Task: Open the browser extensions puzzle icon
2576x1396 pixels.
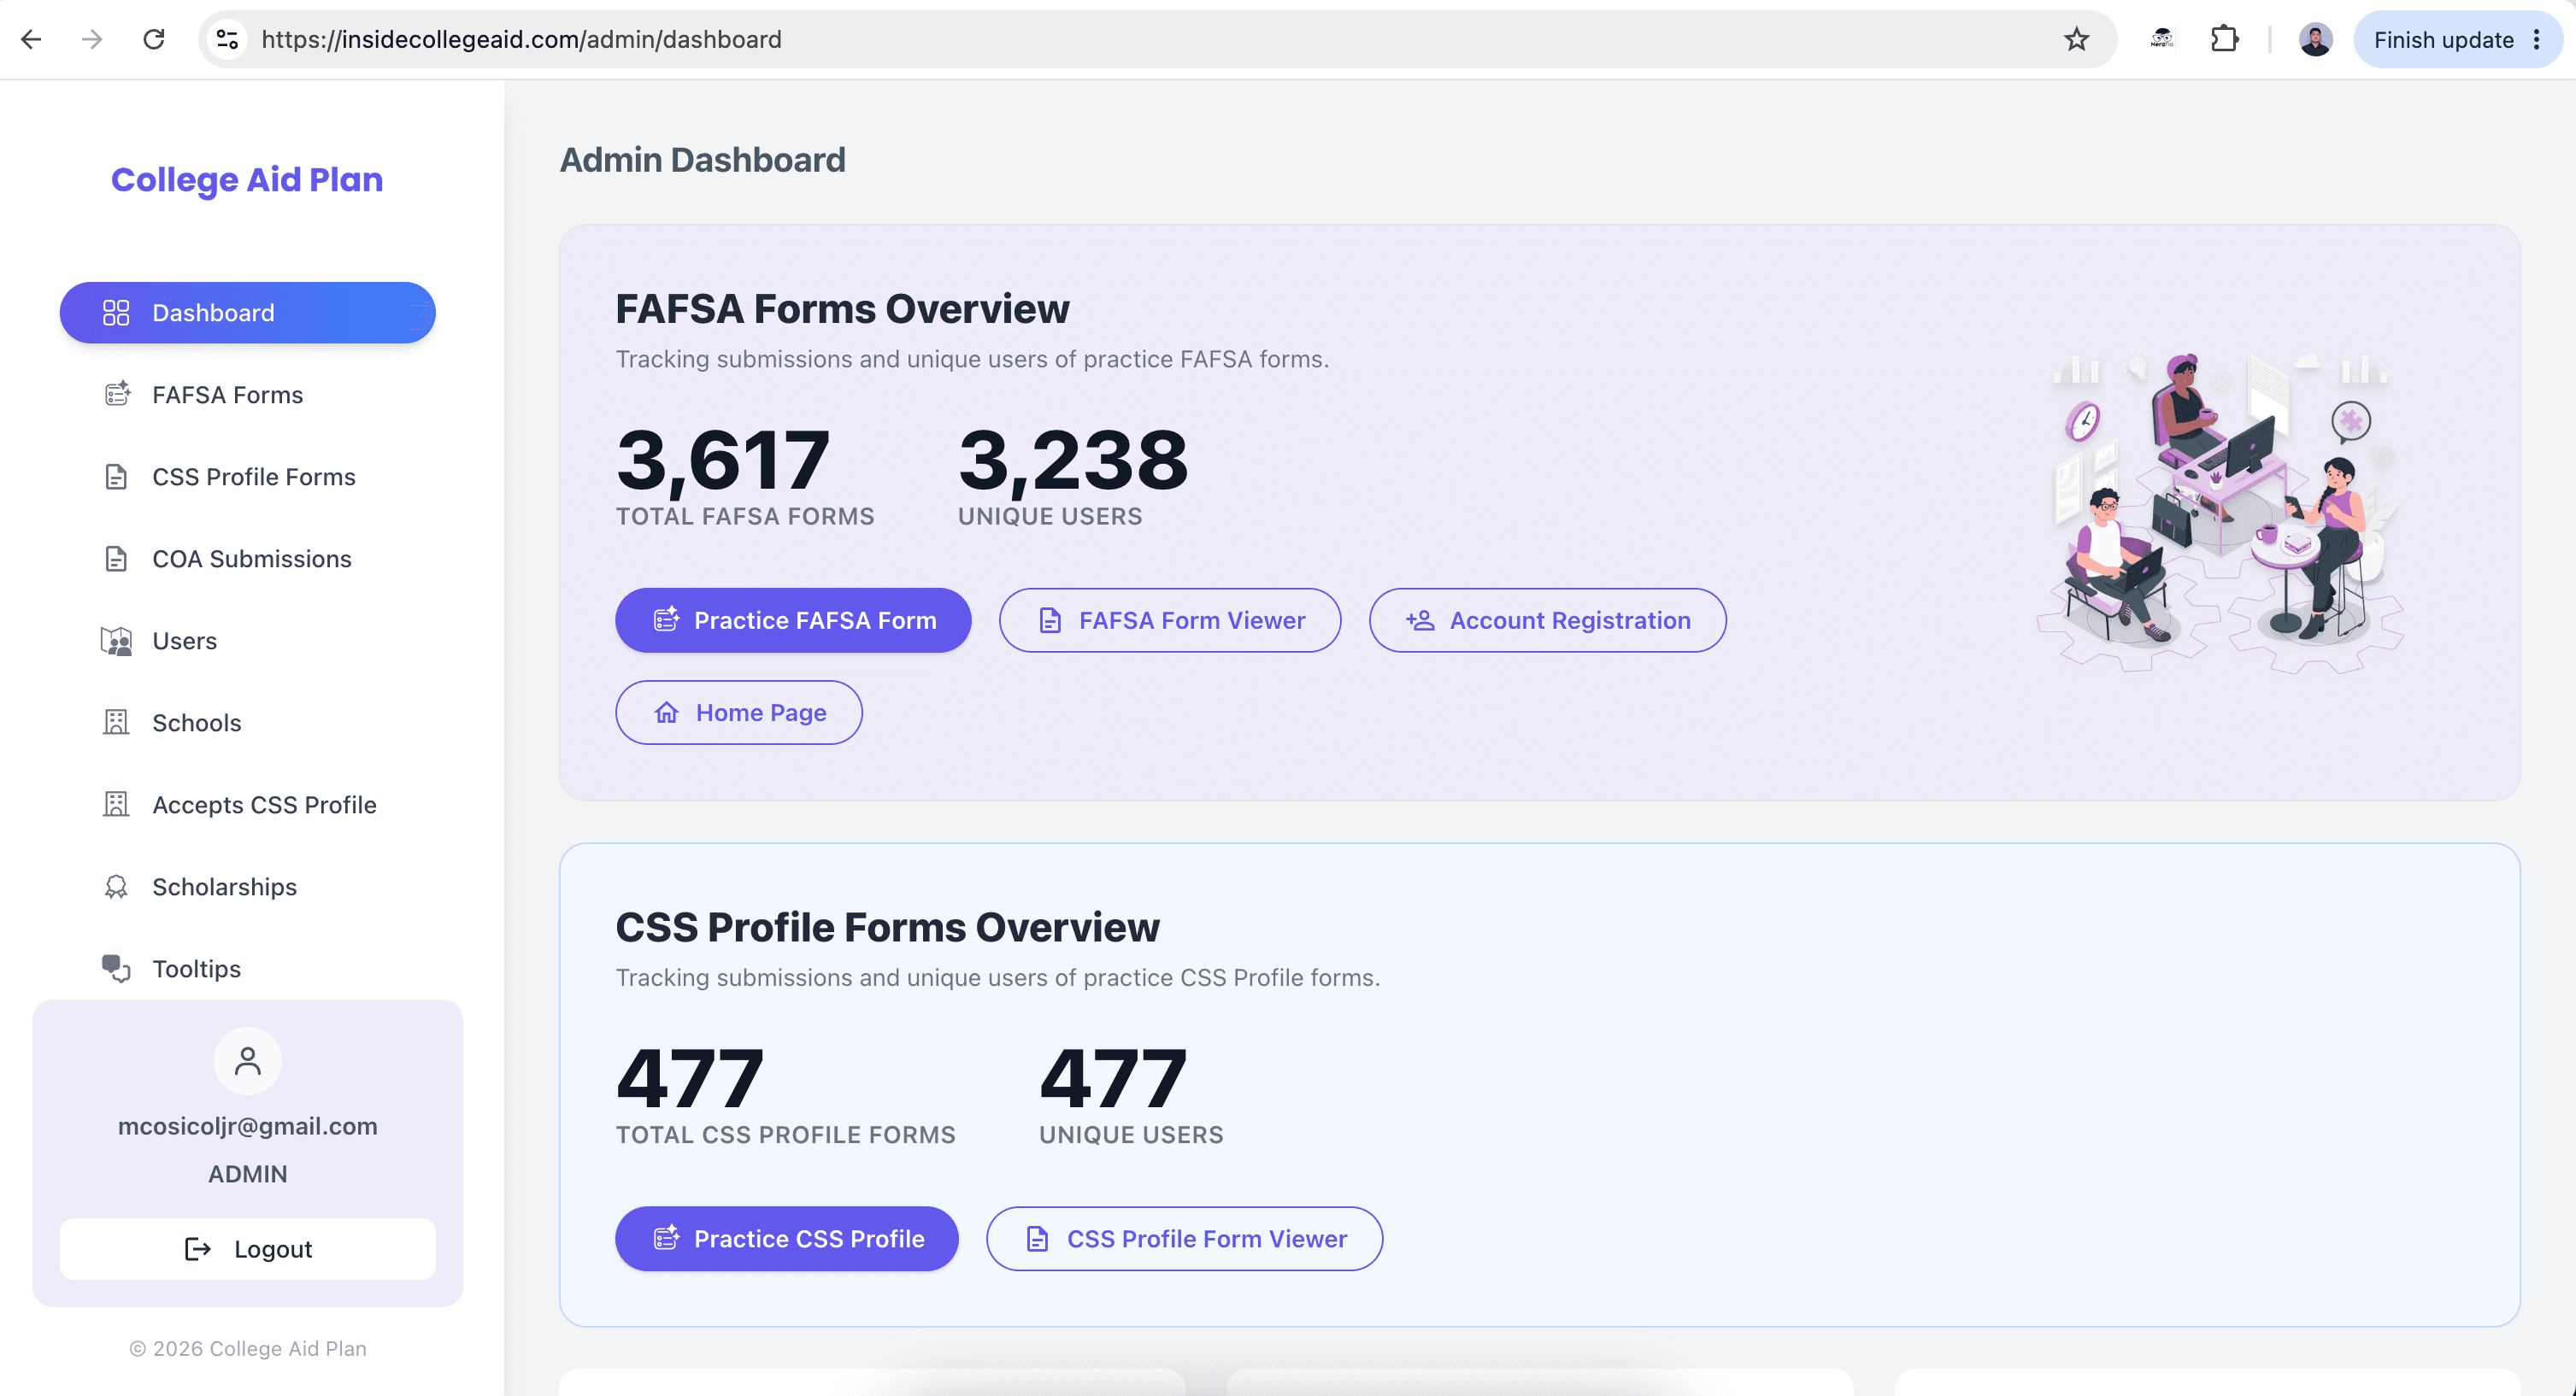Action: pyautogui.click(x=2224, y=39)
